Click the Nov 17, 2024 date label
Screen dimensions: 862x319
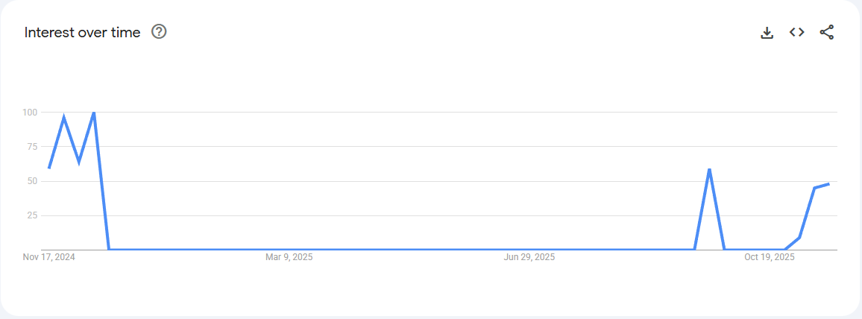point(49,258)
